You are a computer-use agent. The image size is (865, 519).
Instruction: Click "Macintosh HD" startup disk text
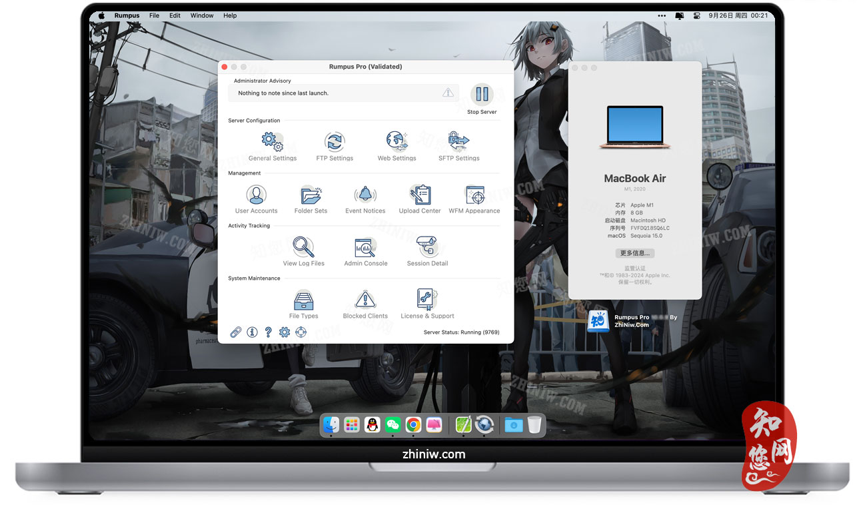(x=648, y=220)
